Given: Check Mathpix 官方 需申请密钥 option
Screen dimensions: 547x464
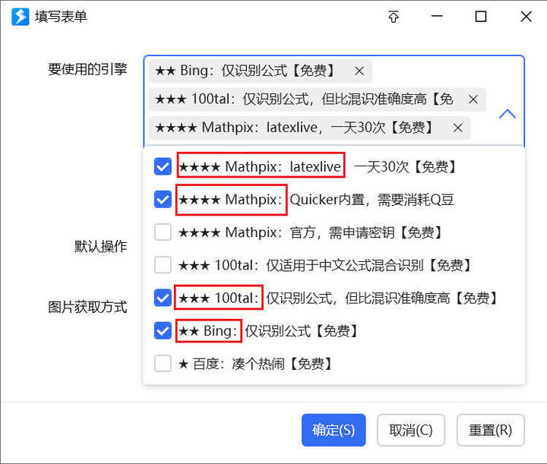Looking at the screenshot, I should (163, 232).
